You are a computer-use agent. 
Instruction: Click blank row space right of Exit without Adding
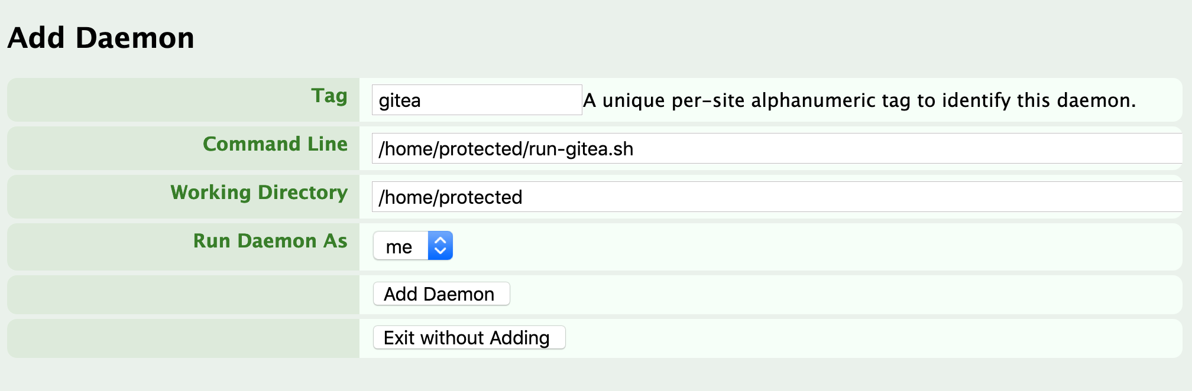click(x=874, y=338)
